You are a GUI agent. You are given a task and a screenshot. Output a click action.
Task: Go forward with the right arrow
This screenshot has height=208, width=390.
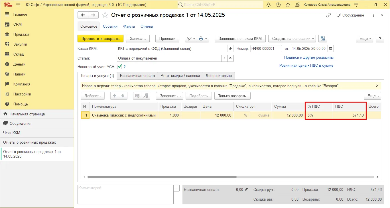[93, 15]
